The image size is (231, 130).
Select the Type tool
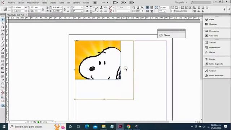click(3, 39)
